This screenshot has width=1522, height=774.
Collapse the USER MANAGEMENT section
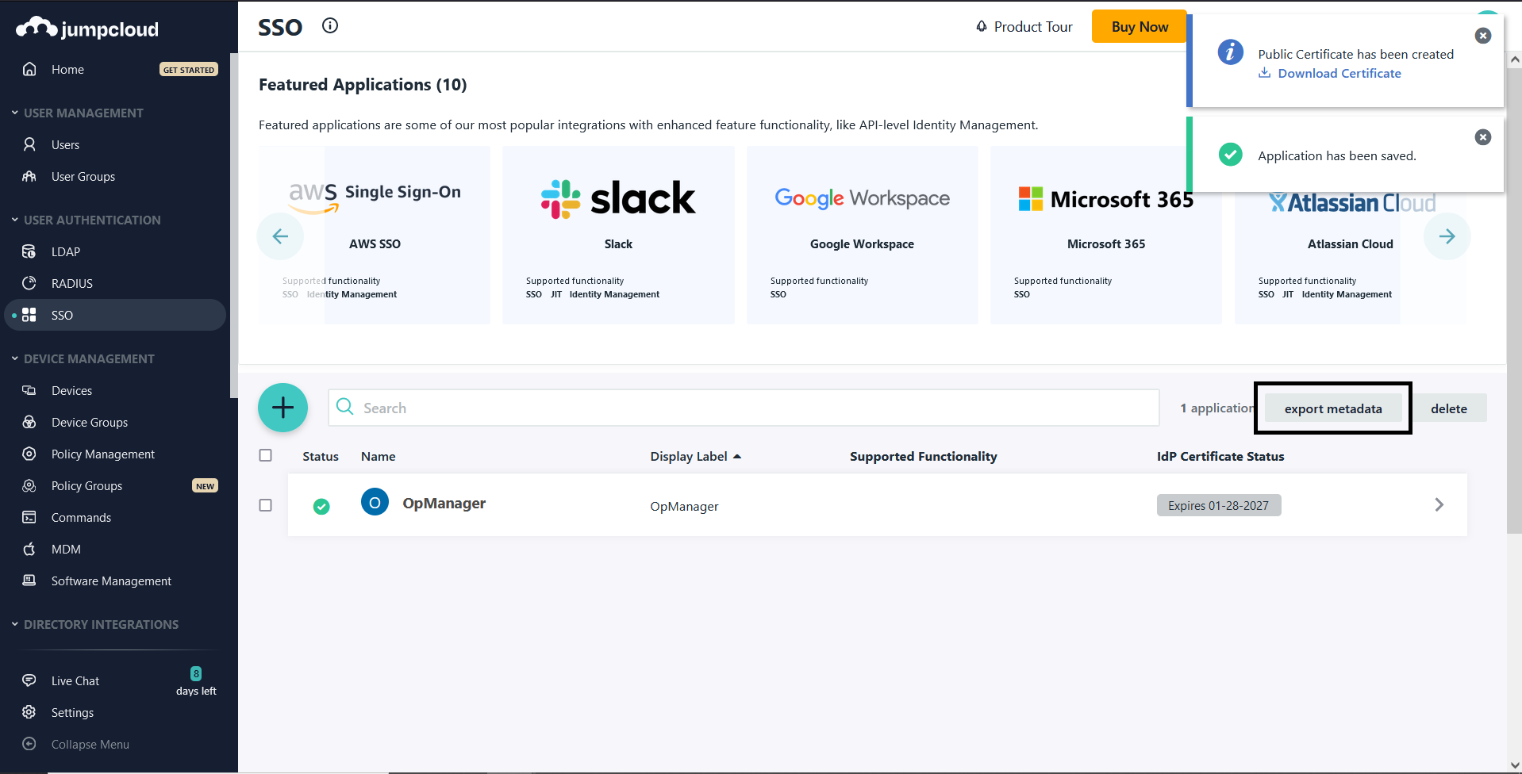[13, 113]
